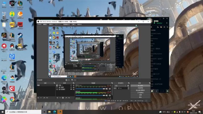This screenshot has width=203, height=114.
Task: Open the desktop audio settings gear
Action: (110, 96)
